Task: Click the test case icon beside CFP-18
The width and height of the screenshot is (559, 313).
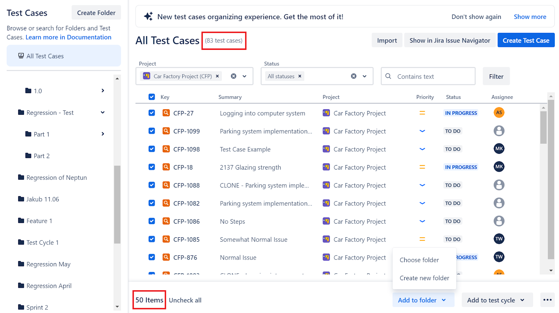Action: click(x=166, y=167)
